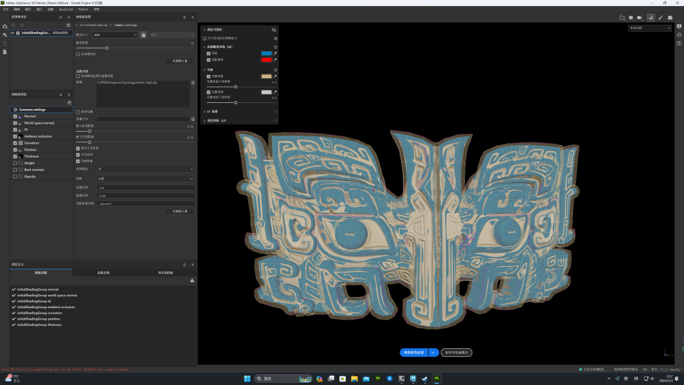The width and height of the screenshot is (684, 385).
Task: Undock the mesh map settings panel
Action: point(184,17)
